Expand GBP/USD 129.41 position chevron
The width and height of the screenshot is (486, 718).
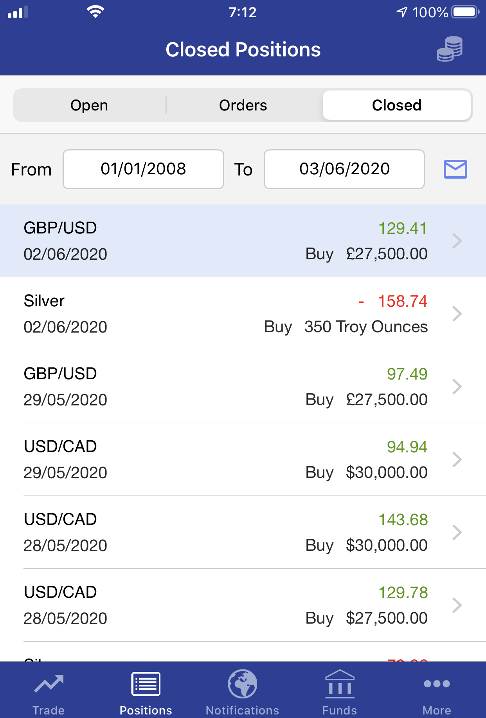pyautogui.click(x=457, y=241)
